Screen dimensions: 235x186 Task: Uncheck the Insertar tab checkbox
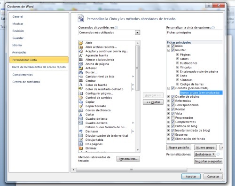[173, 50]
